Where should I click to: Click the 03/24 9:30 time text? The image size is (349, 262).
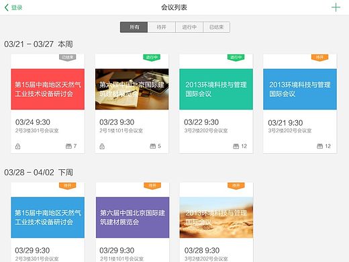coord(33,122)
